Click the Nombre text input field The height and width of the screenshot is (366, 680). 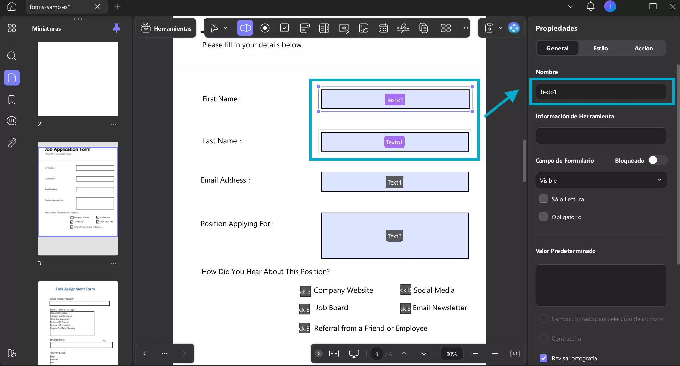tap(601, 92)
